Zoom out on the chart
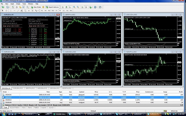186x116 pixels. pyautogui.click(x=78, y=7)
